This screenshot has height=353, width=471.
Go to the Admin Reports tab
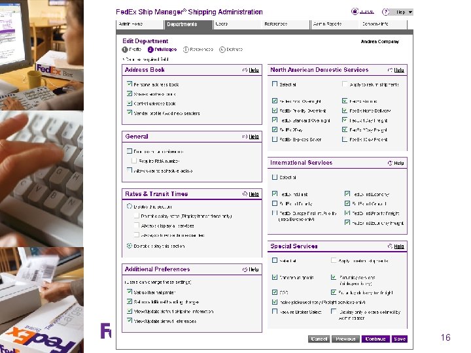click(334, 24)
